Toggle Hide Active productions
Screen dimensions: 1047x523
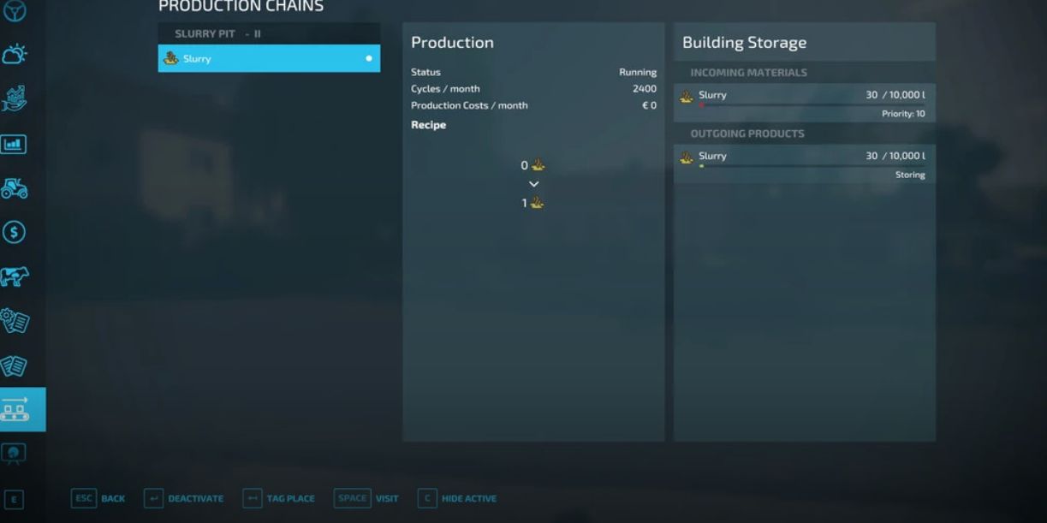click(457, 498)
